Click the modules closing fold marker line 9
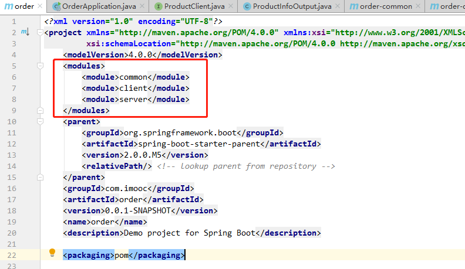This screenshot has width=465, height=269. 40,110
